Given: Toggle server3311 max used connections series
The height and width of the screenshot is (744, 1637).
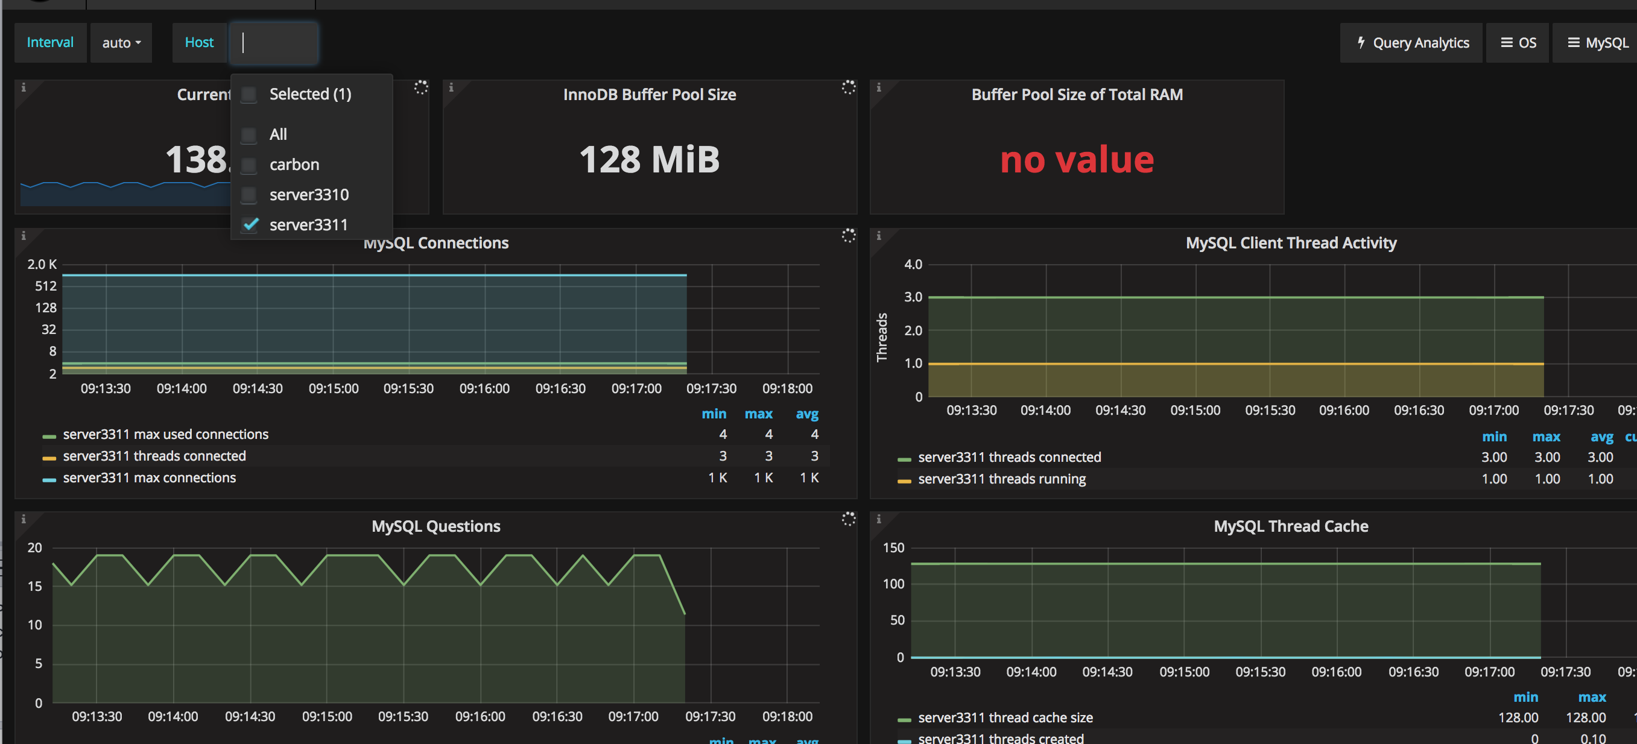Looking at the screenshot, I should point(165,435).
